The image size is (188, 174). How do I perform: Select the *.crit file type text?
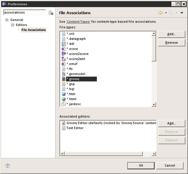point(70,34)
